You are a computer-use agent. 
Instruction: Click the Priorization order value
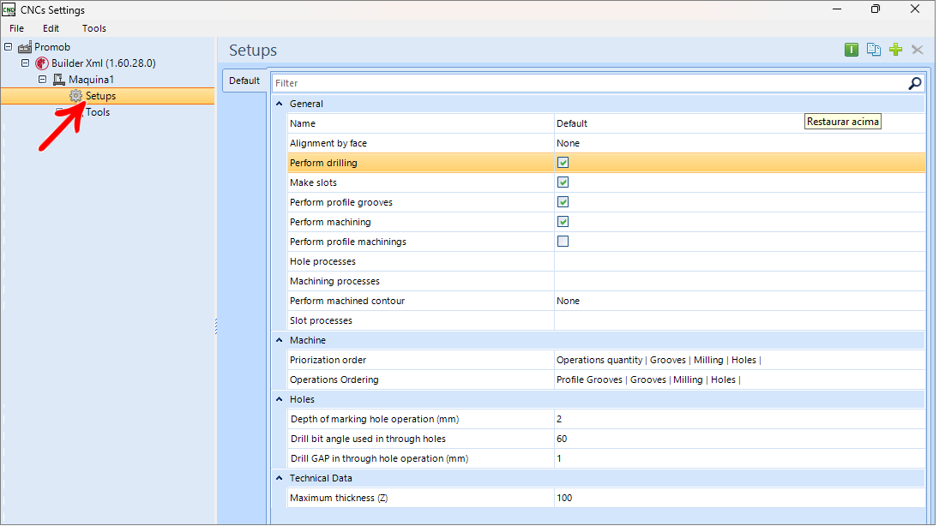(659, 361)
